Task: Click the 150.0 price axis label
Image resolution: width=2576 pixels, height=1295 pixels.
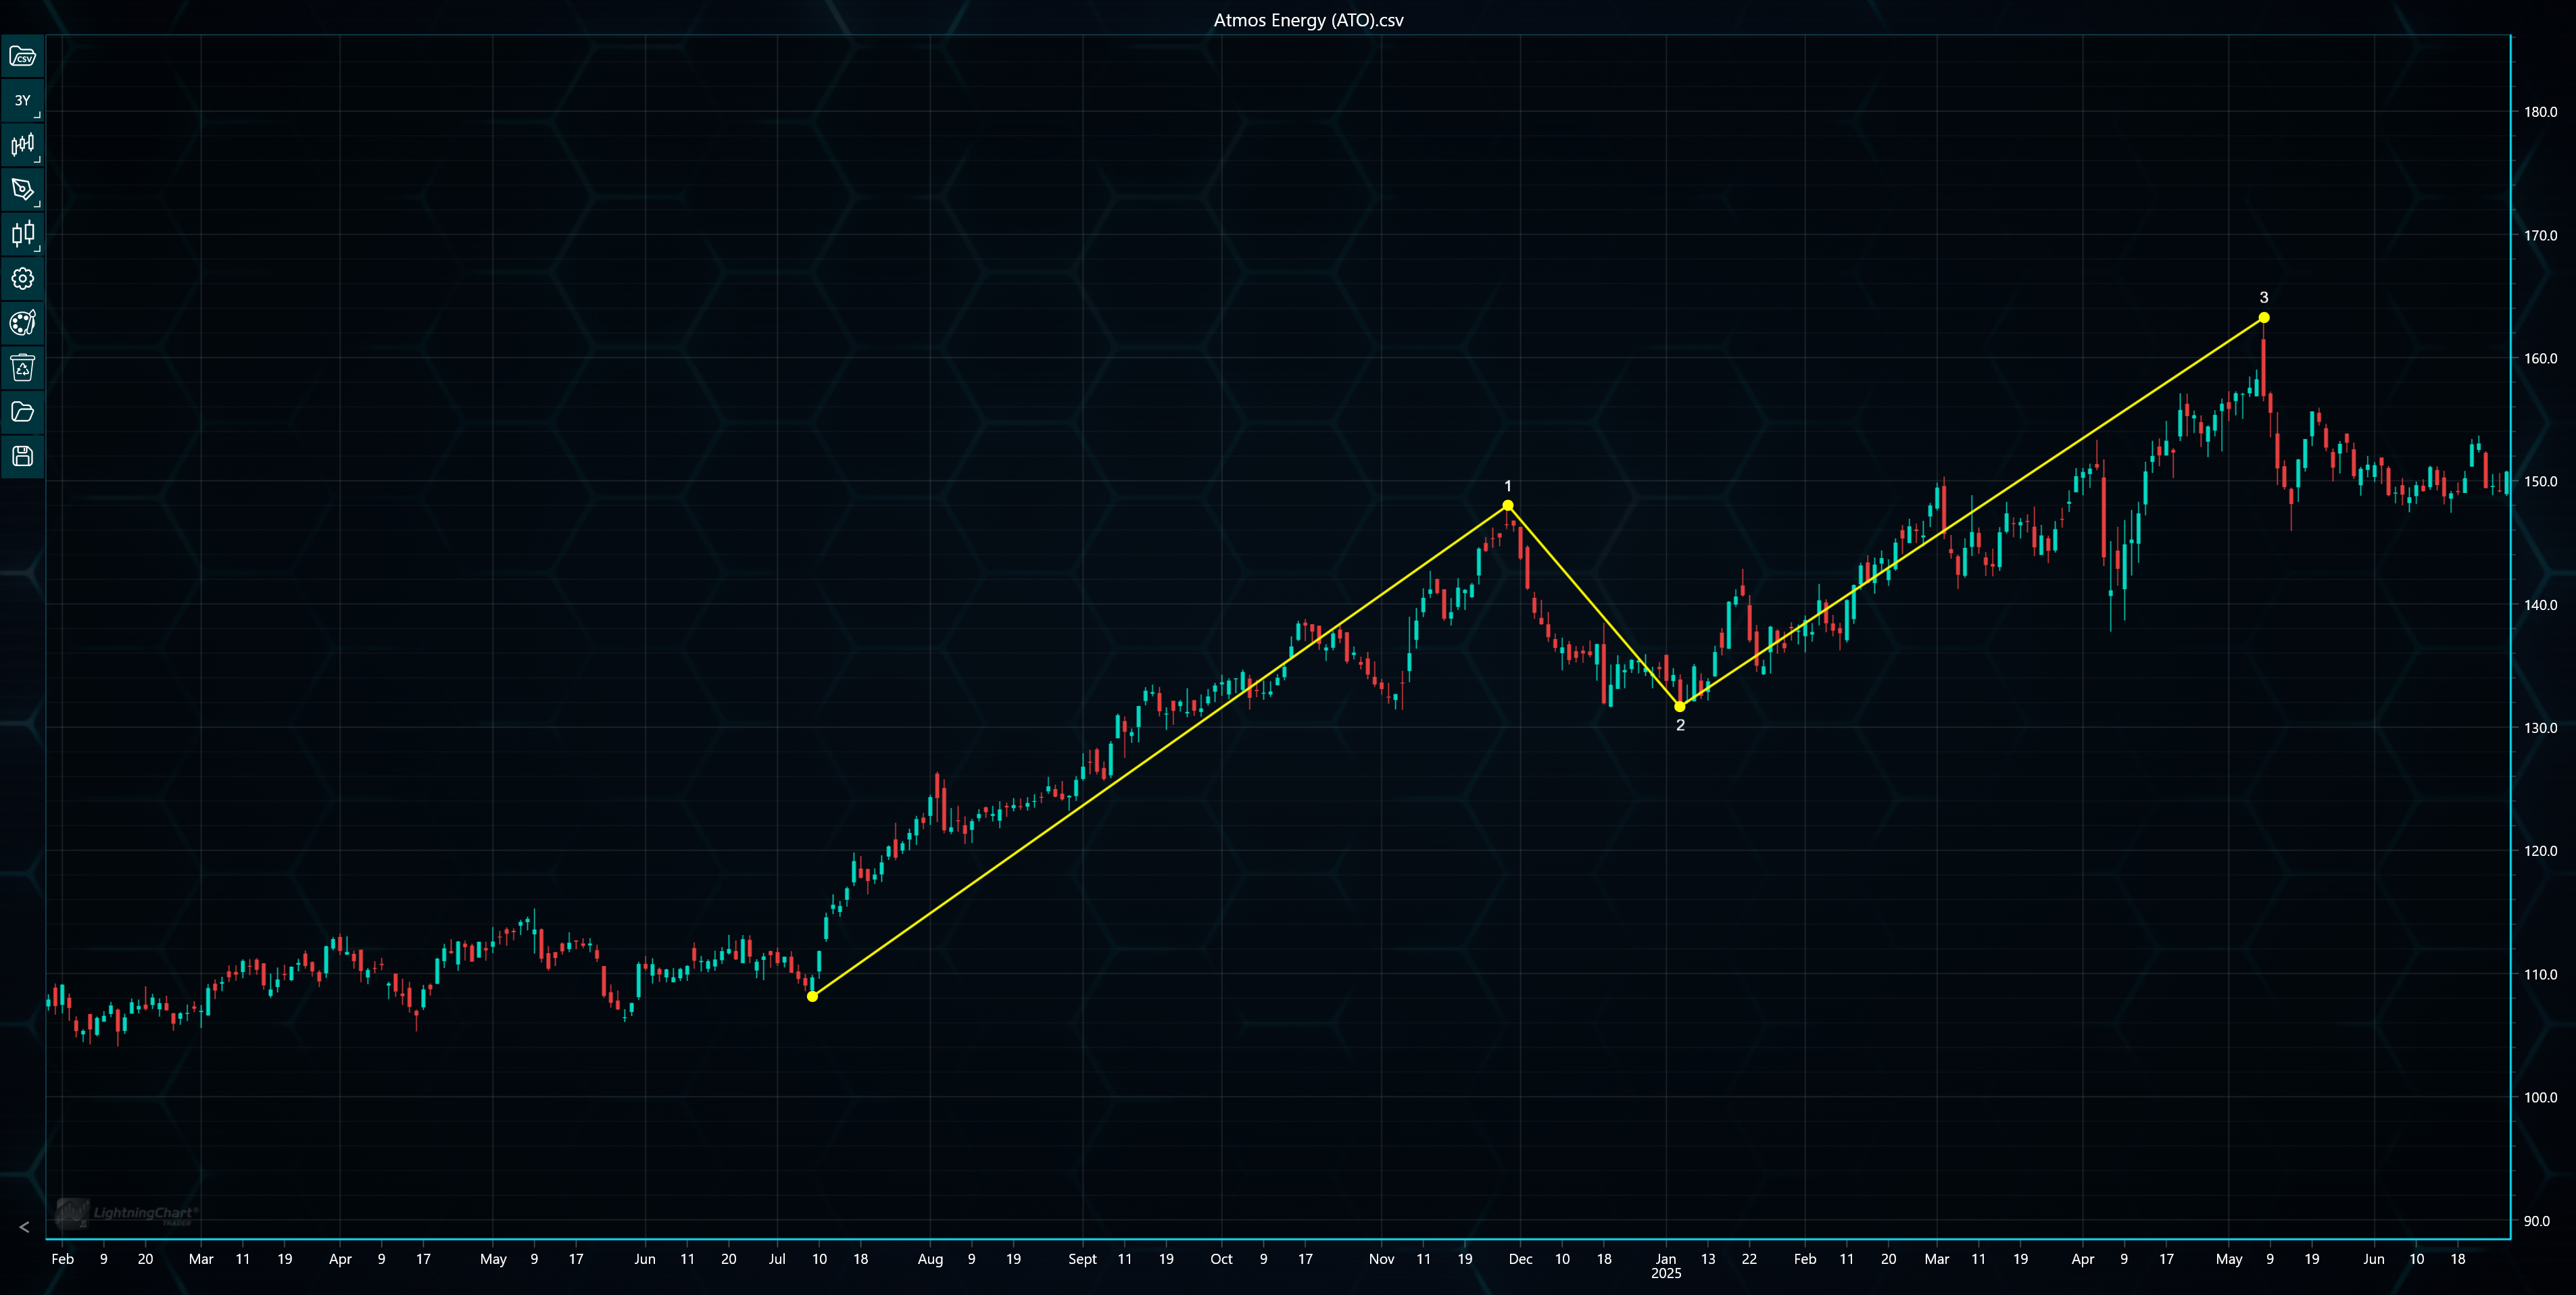Action: [2540, 482]
